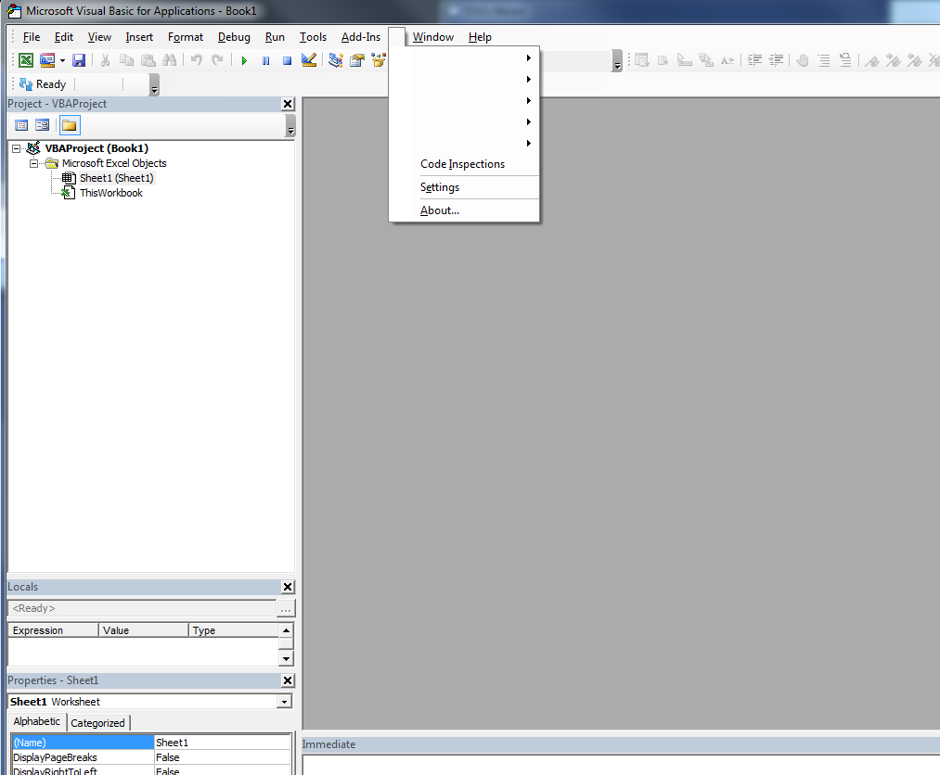Click the Type column header in Locals
This screenshot has width=940, height=775.
click(x=234, y=630)
